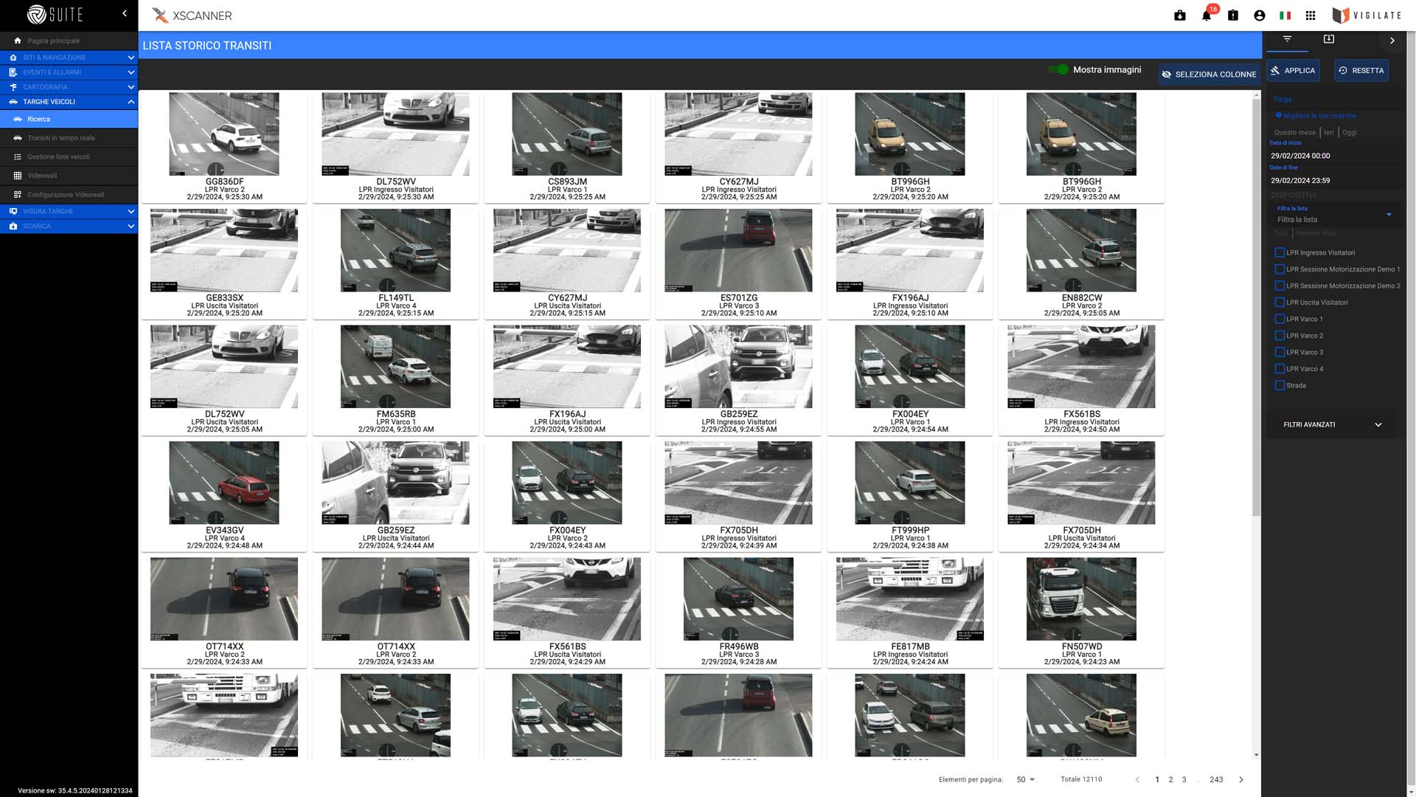Select the Ieri quick range
The height and width of the screenshot is (797, 1416).
tap(1328, 133)
